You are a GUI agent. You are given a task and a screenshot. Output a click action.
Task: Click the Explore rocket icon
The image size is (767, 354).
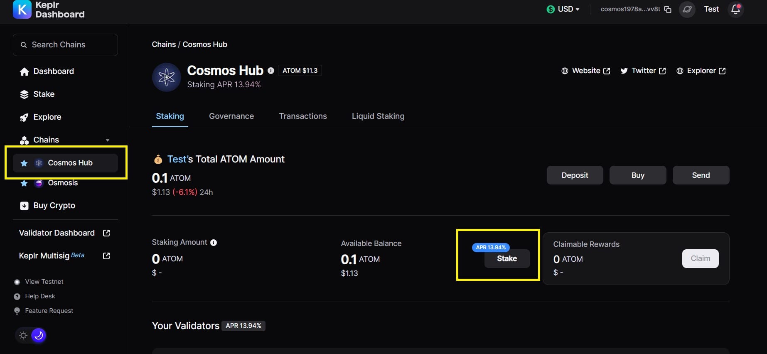24,117
